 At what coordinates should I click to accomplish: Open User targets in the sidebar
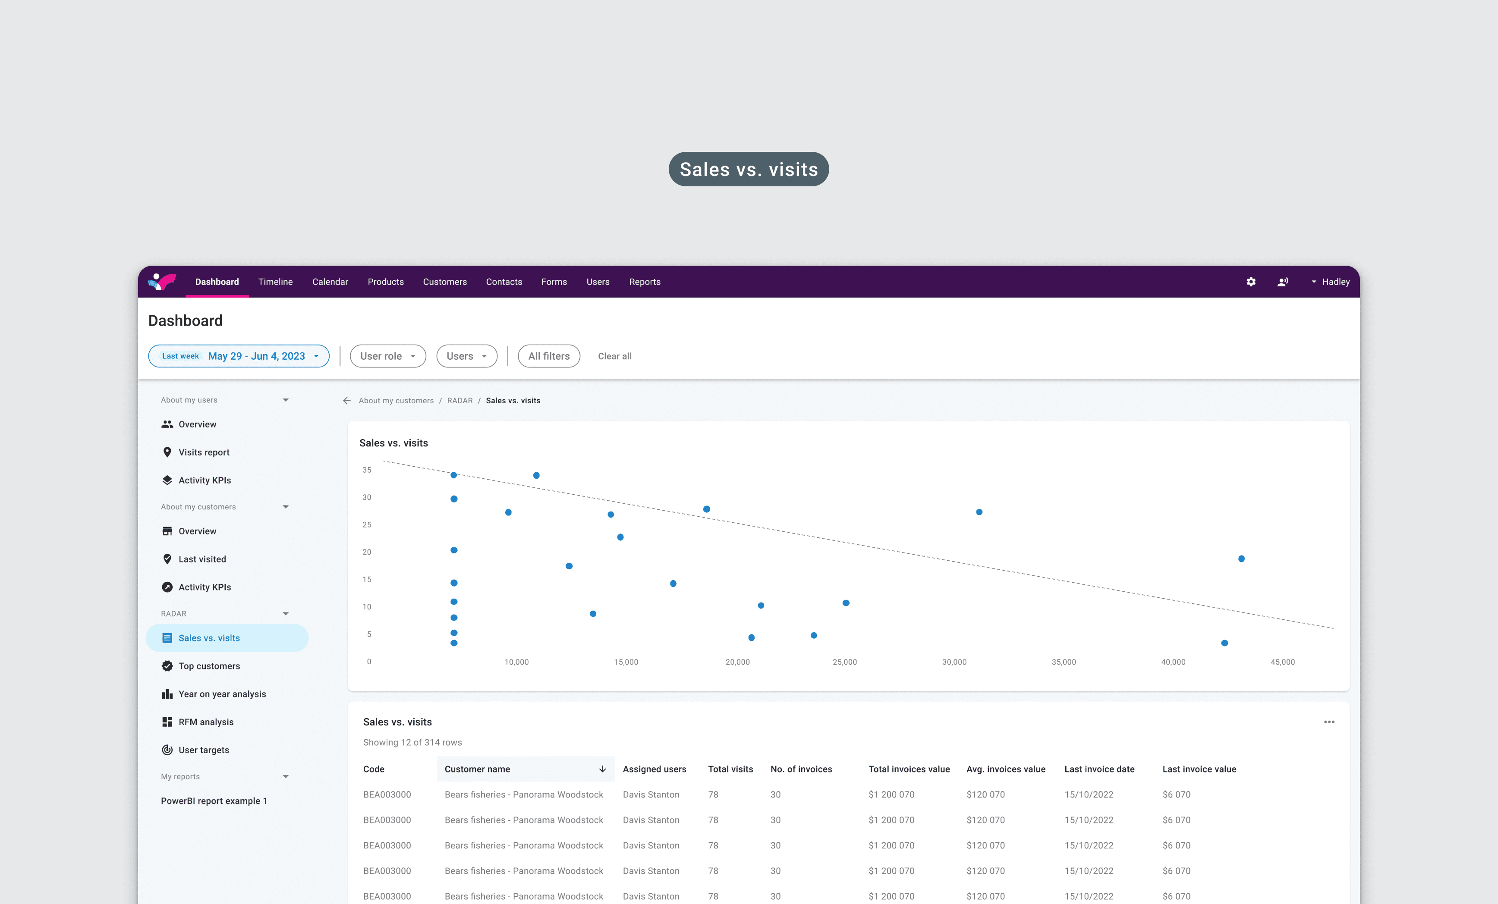[227, 750]
